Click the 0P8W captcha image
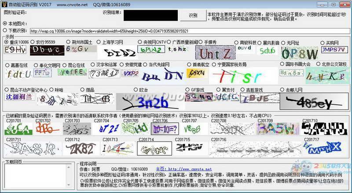Viewport: 352px width, 193px height. (300, 53)
